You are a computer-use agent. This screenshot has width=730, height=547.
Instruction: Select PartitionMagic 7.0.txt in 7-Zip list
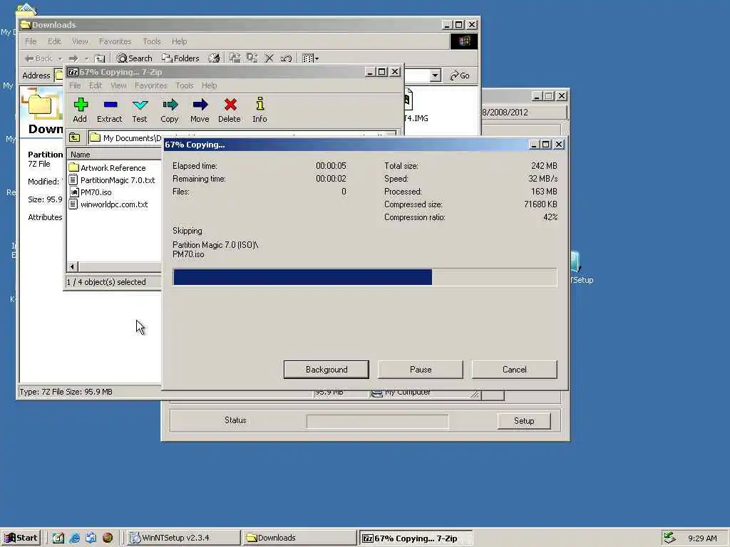point(112,180)
